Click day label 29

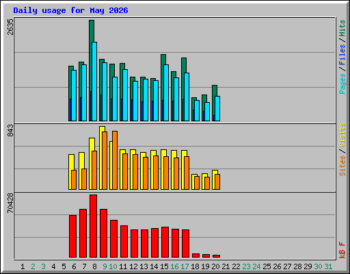pyautogui.click(x=308, y=266)
